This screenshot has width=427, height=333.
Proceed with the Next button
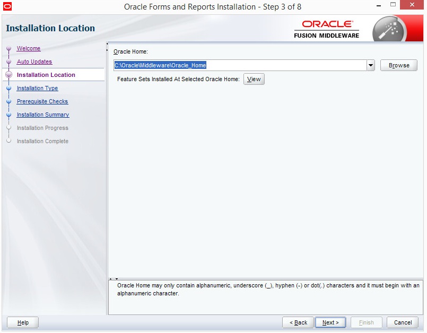330,322
